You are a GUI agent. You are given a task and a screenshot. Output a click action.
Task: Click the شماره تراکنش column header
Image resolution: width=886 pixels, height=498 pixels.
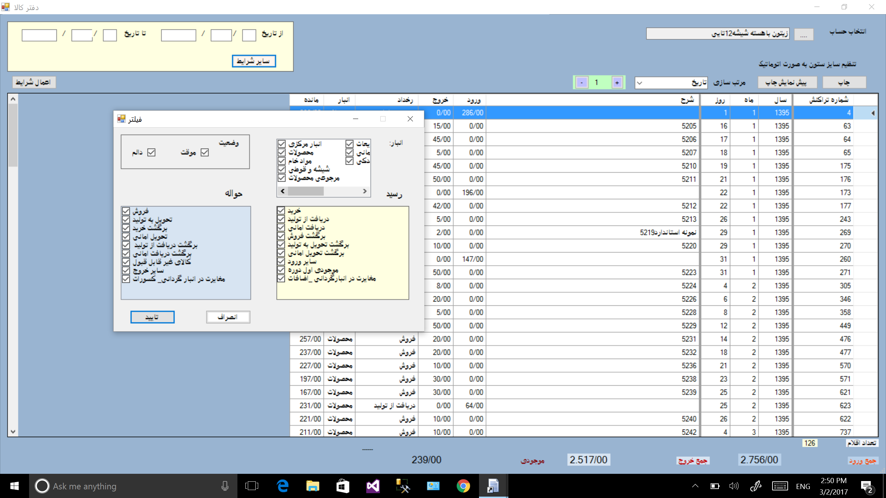click(828, 100)
